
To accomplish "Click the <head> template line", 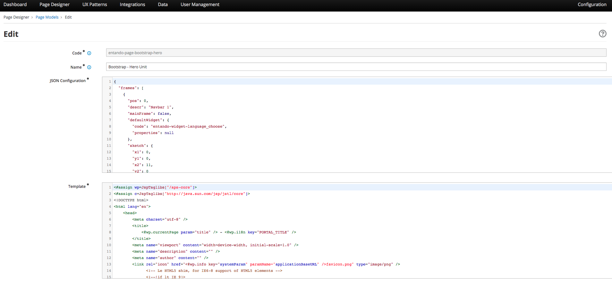I will (130, 213).
